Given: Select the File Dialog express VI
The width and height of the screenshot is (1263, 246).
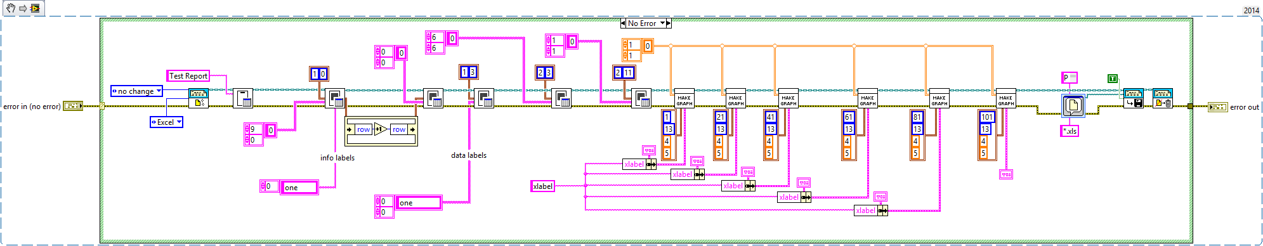Looking at the screenshot, I should point(1073,105).
